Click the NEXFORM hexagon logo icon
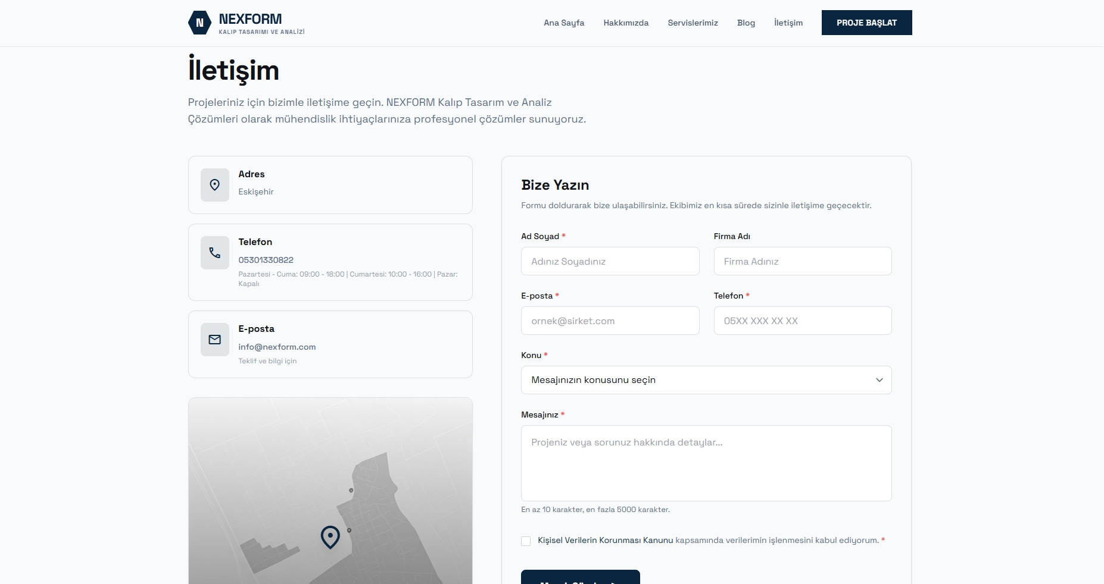The width and height of the screenshot is (1104, 584). coord(200,23)
